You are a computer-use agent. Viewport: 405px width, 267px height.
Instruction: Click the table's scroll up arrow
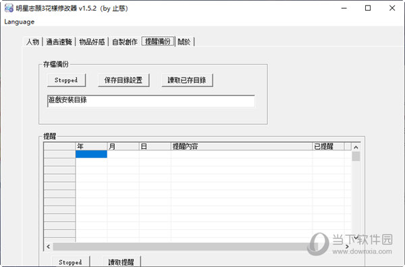(x=356, y=147)
